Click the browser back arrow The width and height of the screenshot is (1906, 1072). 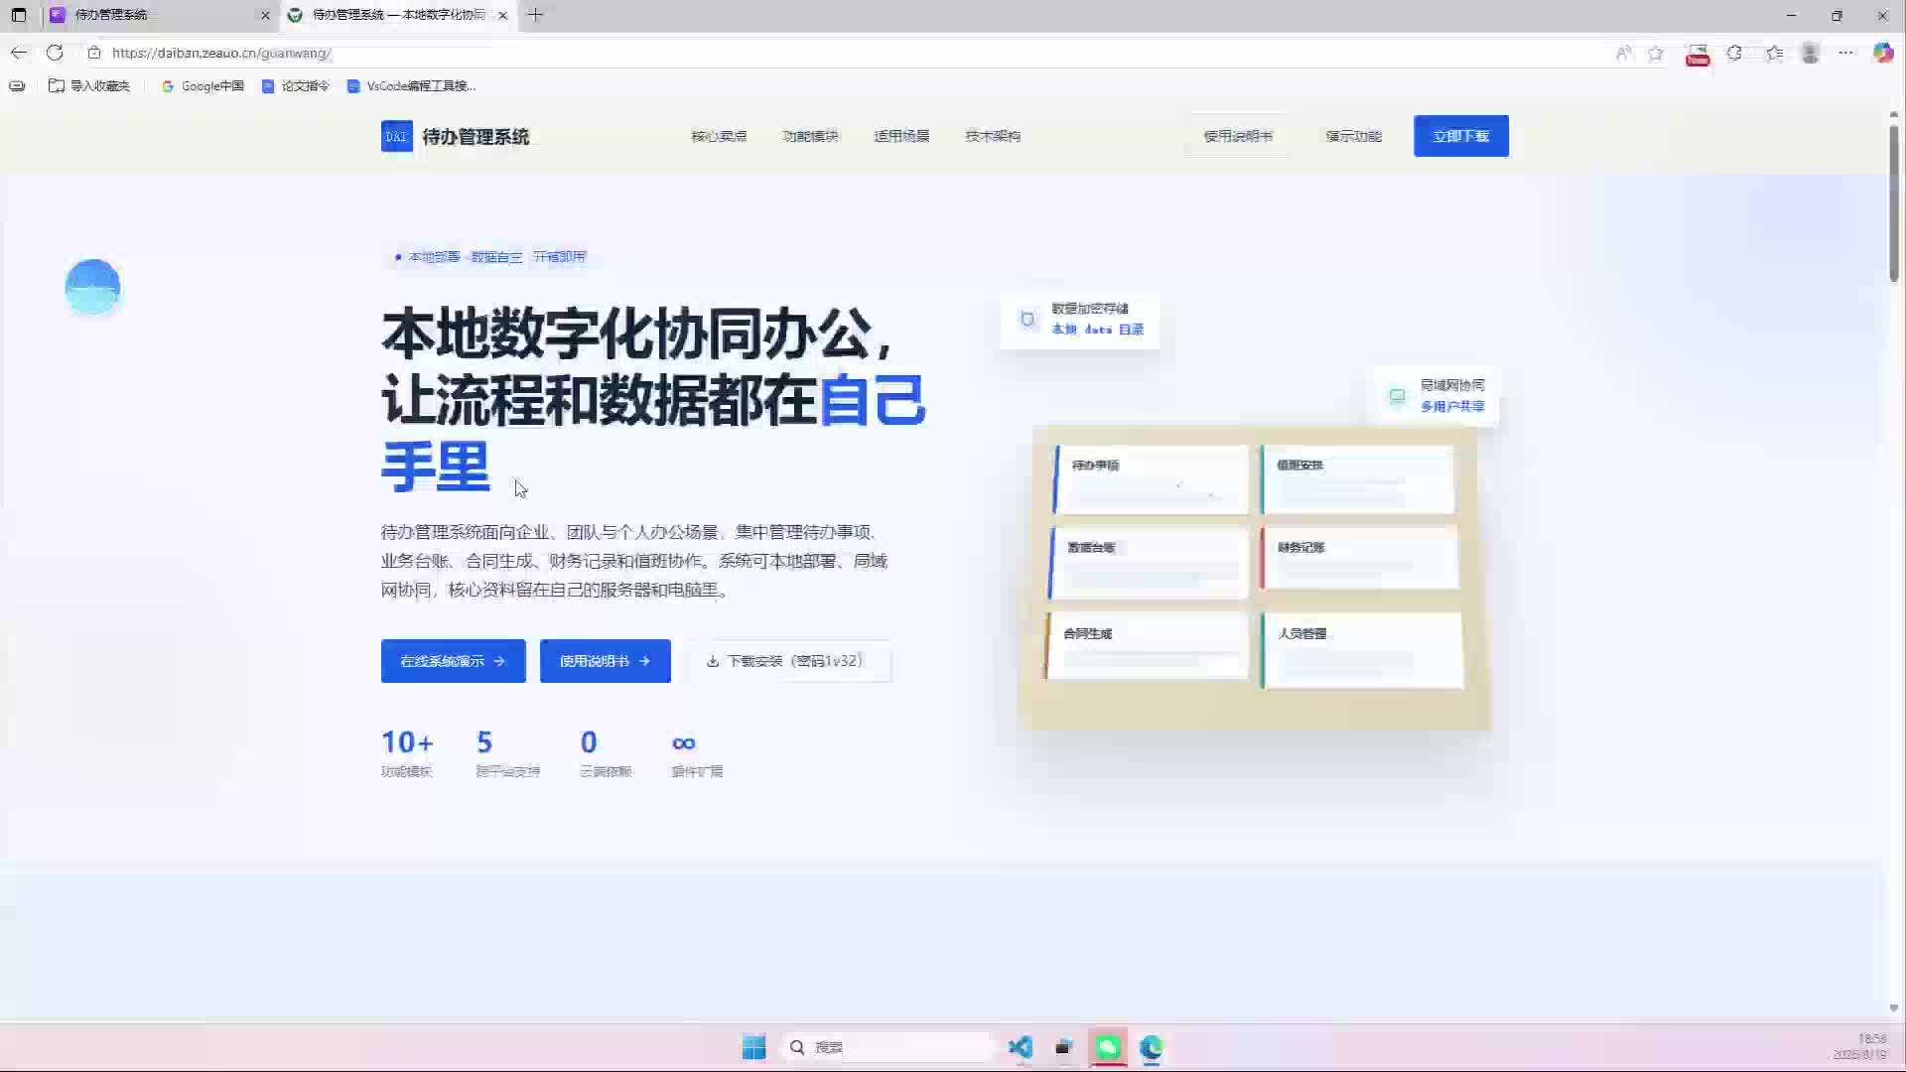[19, 53]
